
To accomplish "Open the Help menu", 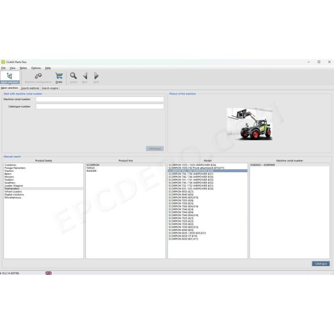I will 48,68.
